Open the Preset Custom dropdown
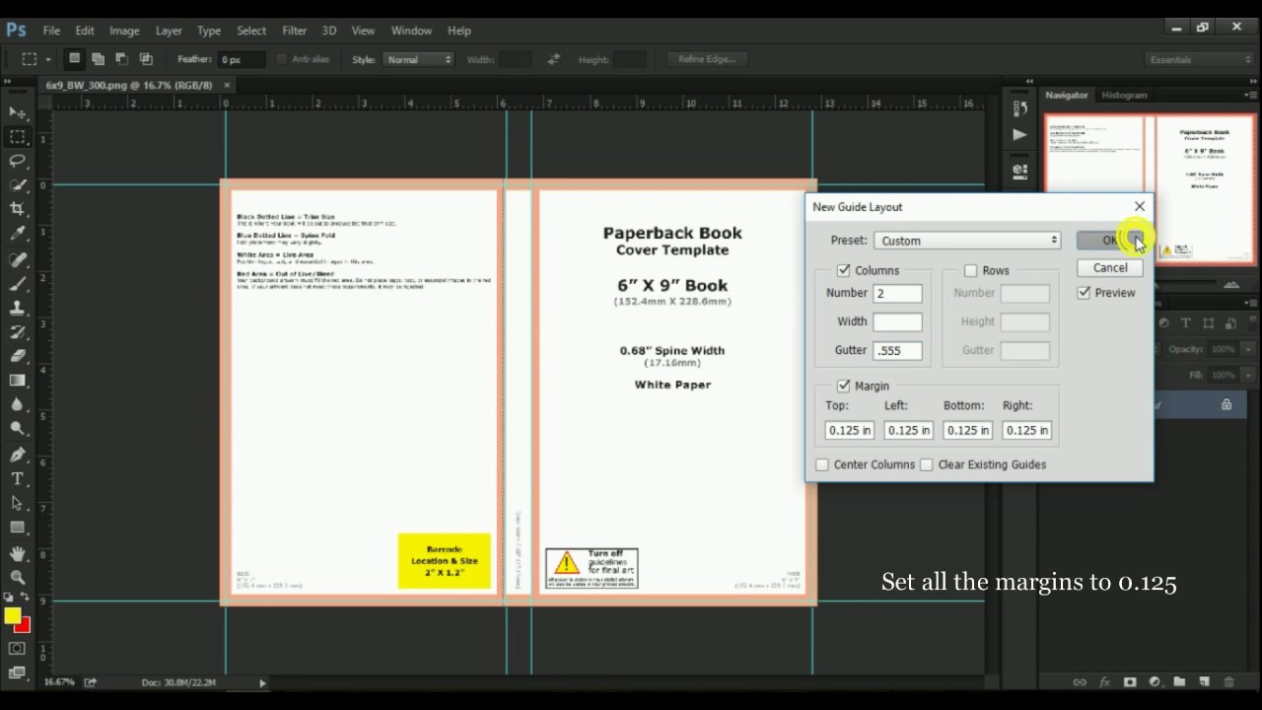Screen dimensions: 1262x710 (x=967, y=241)
